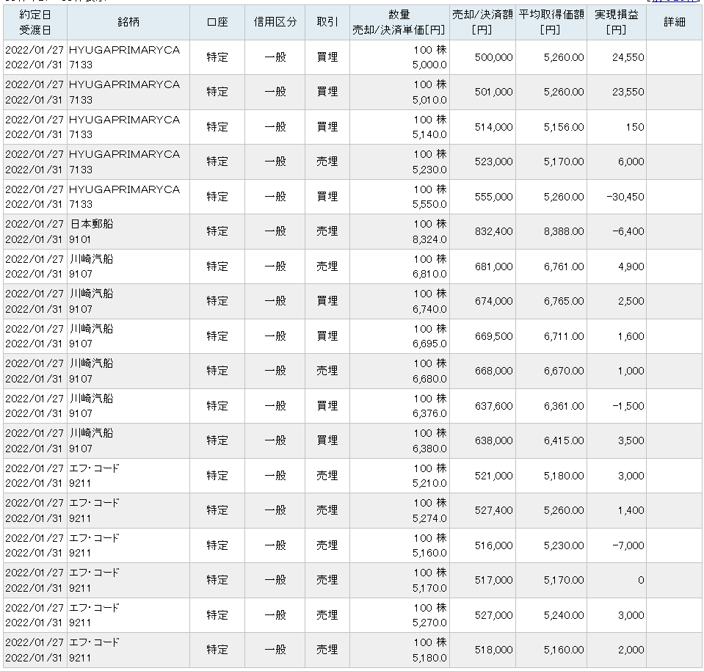This screenshot has width=704, height=671.
Task: Click the settlement amount 523,000
Action: [x=493, y=162]
